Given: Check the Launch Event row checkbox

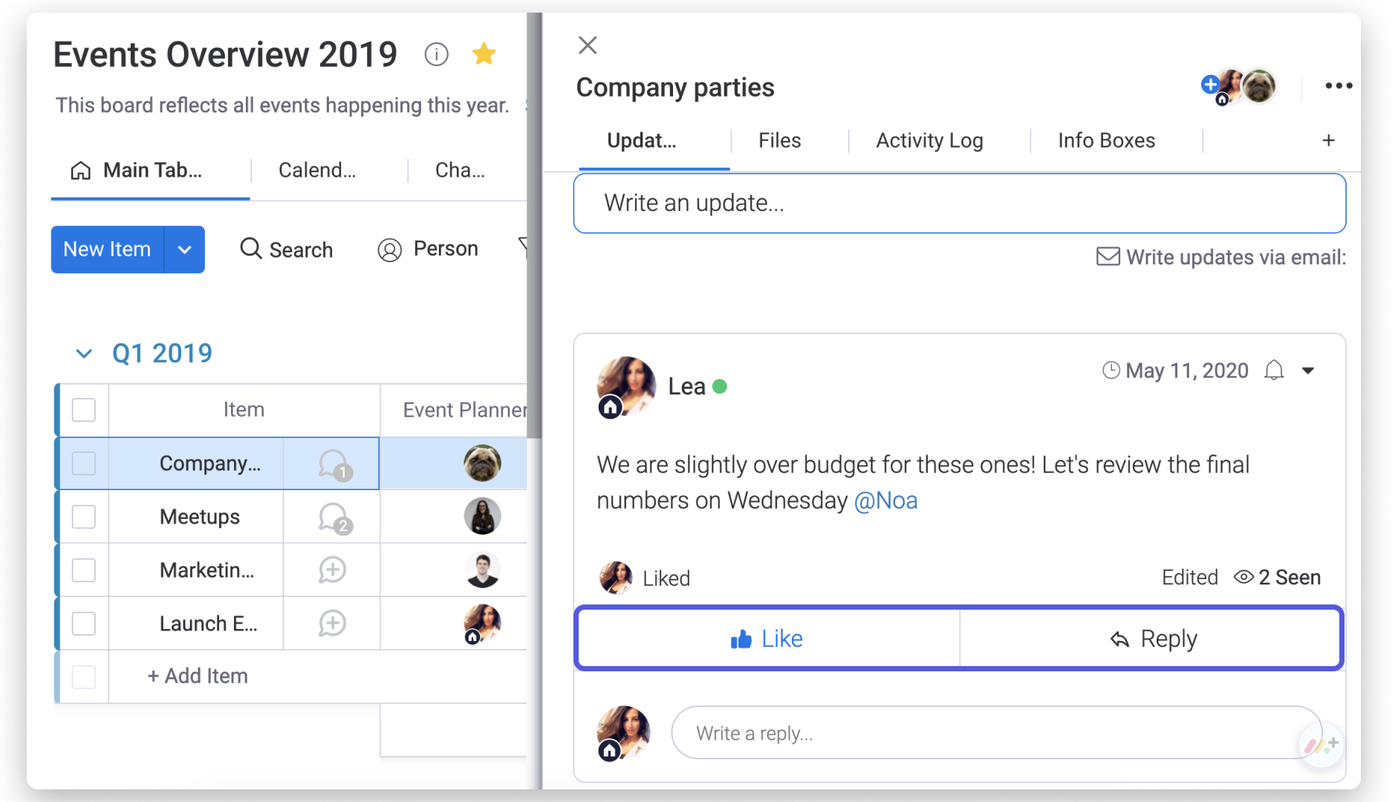Looking at the screenshot, I should pyautogui.click(x=84, y=623).
